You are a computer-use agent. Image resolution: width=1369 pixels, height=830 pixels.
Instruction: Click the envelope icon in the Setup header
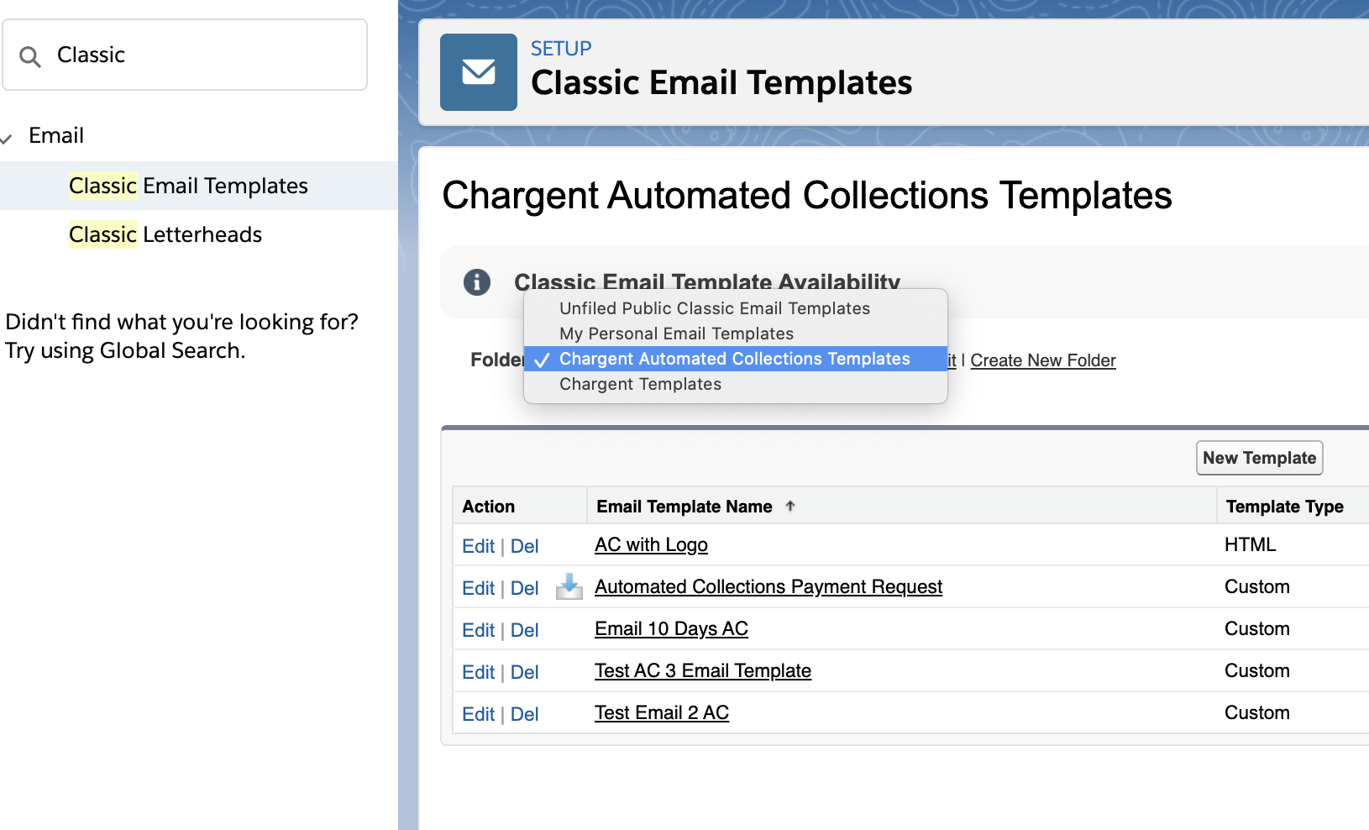479,72
